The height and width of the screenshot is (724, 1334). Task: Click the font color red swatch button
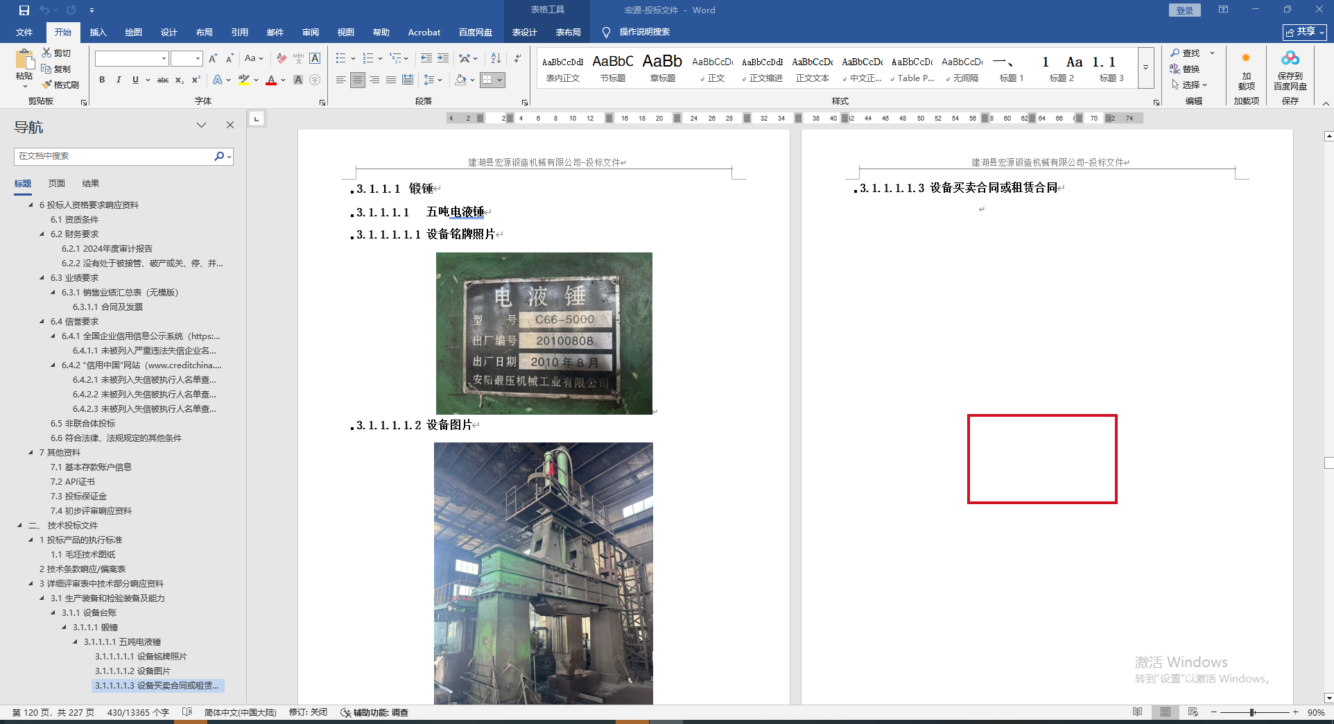pos(271,80)
